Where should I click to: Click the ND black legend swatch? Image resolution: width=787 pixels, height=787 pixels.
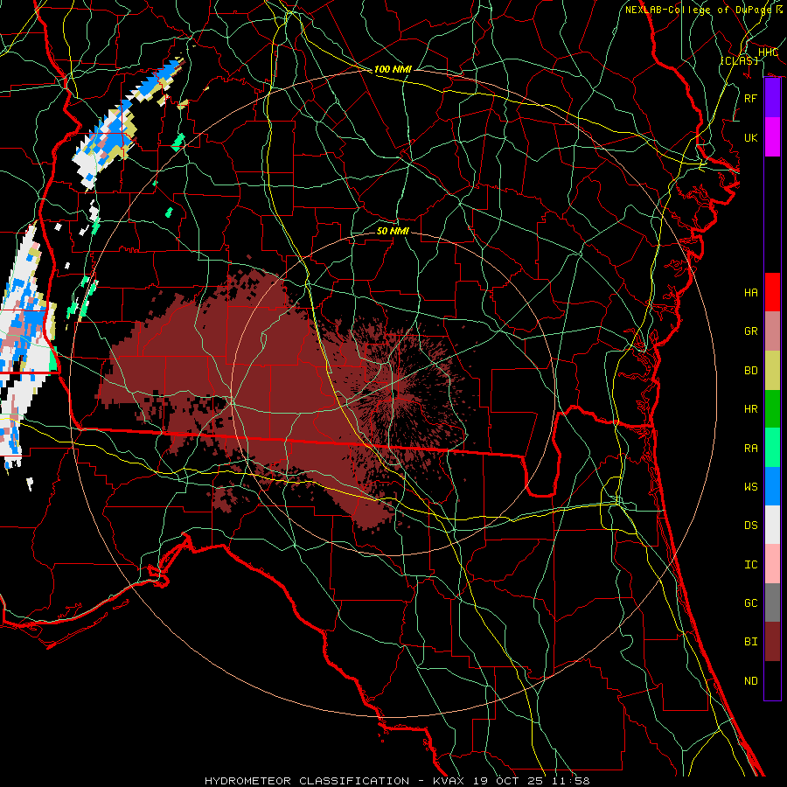(772, 680)
